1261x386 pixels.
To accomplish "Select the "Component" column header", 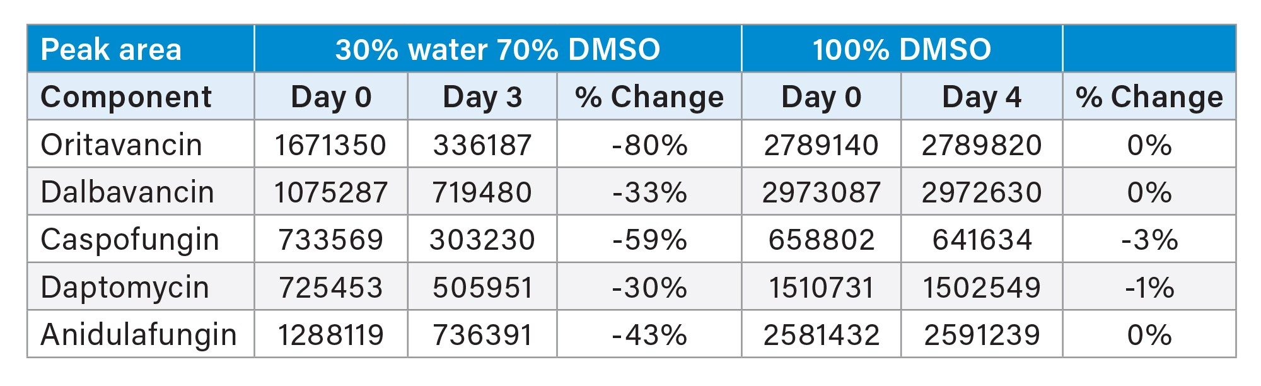I will point(126,97).
